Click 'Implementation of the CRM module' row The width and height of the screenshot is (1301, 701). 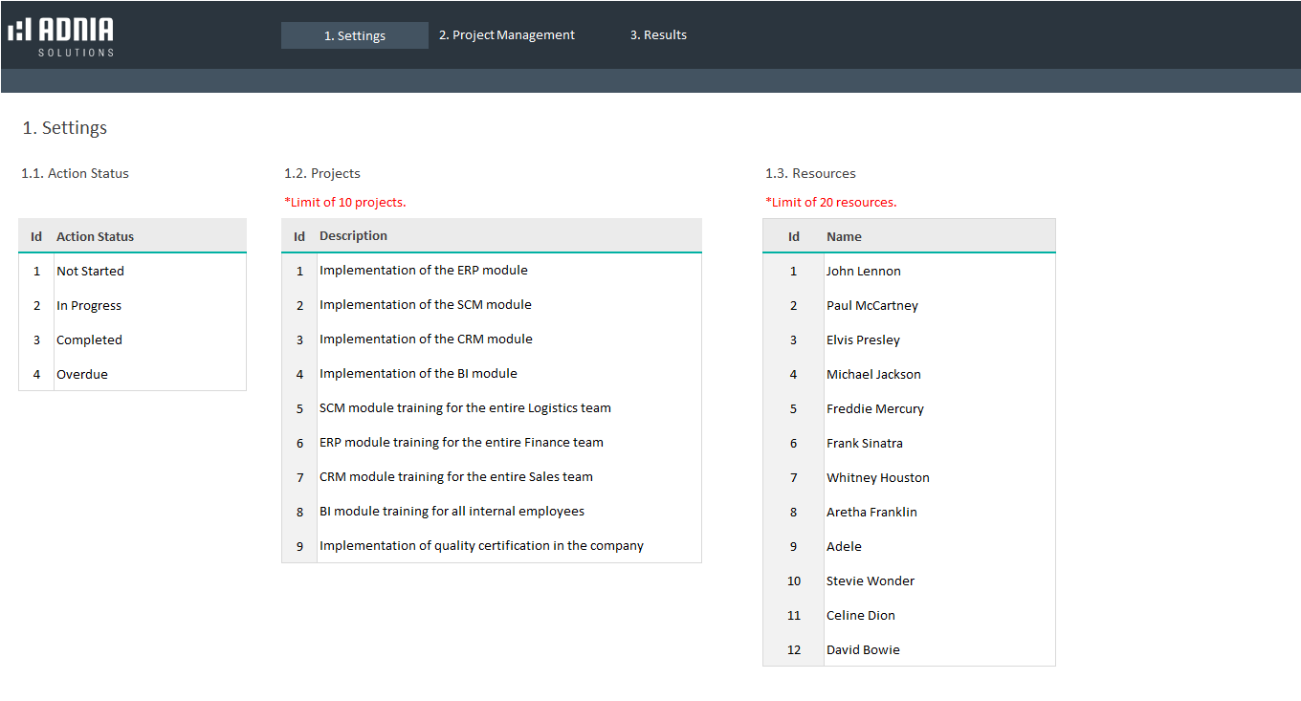tap(426, 340)
